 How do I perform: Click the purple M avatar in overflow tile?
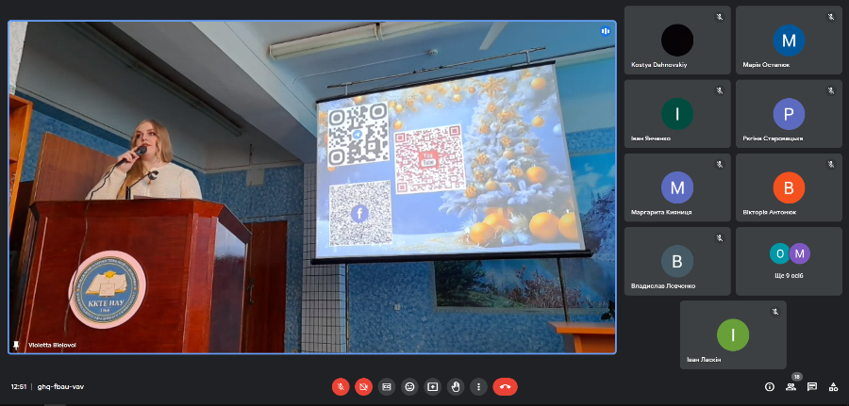pos(799,253)
